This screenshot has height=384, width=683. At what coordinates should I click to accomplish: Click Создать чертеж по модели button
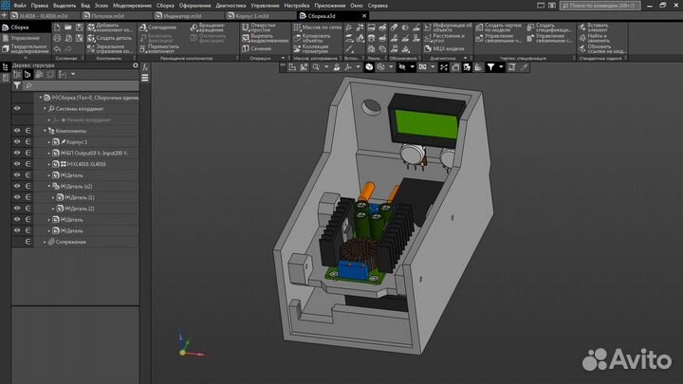pyautogui.click(x=499, y=27)
